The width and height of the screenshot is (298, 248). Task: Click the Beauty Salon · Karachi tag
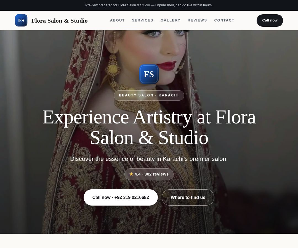(149, 95)
